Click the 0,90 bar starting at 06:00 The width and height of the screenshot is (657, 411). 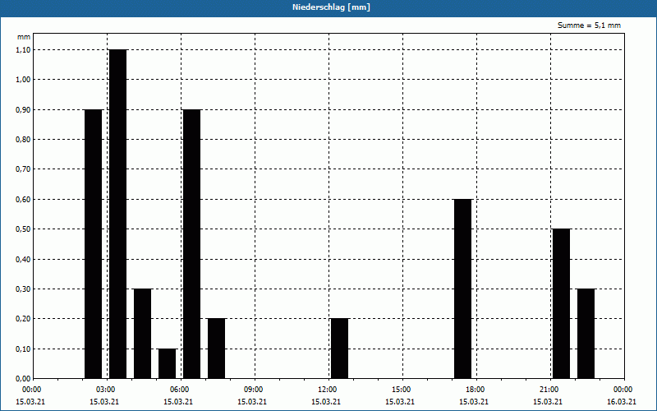click(x=192, y=244)
